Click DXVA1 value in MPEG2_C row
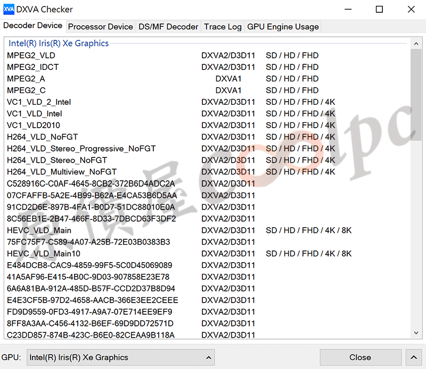This screenshot has height=369, width=426. tap(228, 90)
